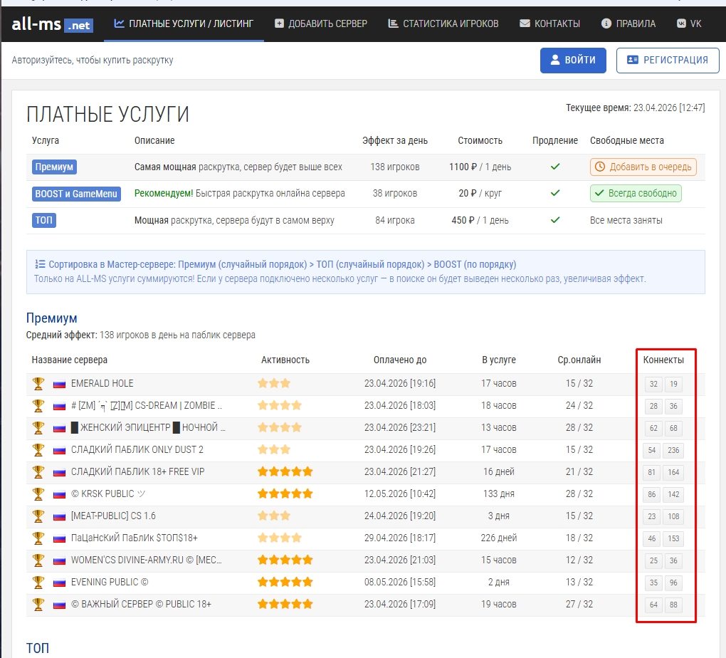Open Статистика игроков menu item
The image size is (726, 658).
point(443,23)
